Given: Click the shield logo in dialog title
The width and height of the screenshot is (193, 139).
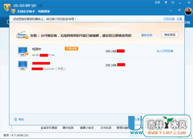Looking at the screenshot, I should pyautogui.click(x=13, y=11).
